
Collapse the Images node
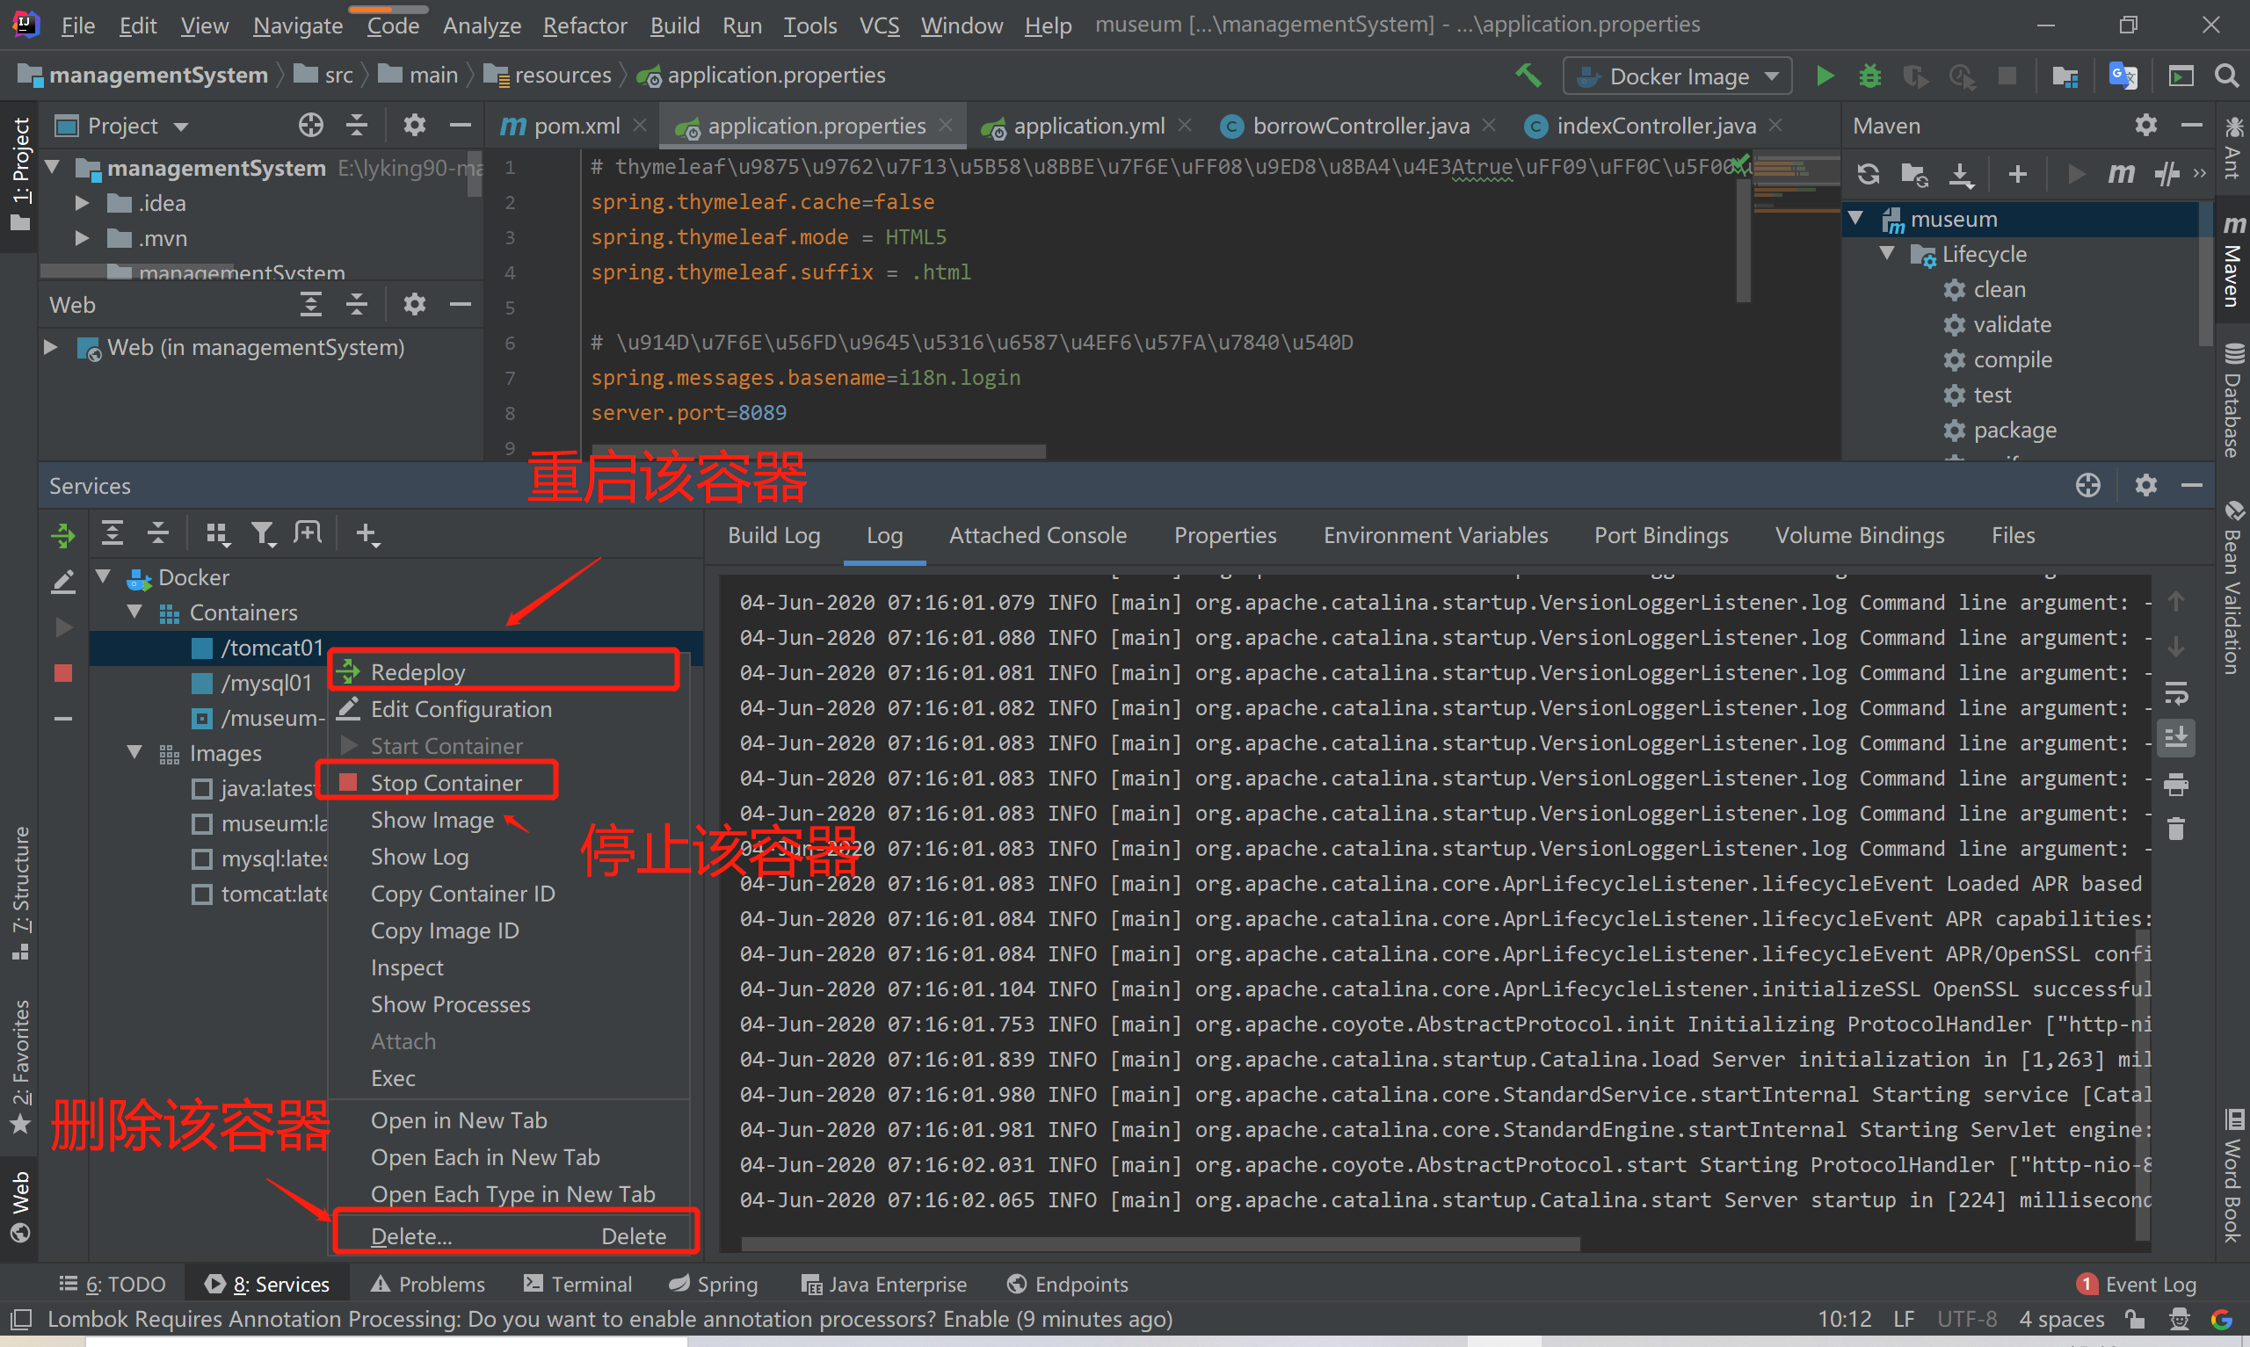pos(135,751)
